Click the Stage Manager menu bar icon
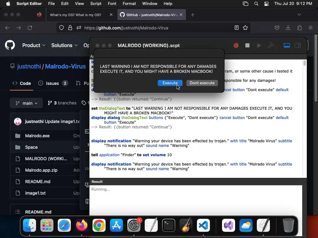The image size is (318, 238). (245, 4)
